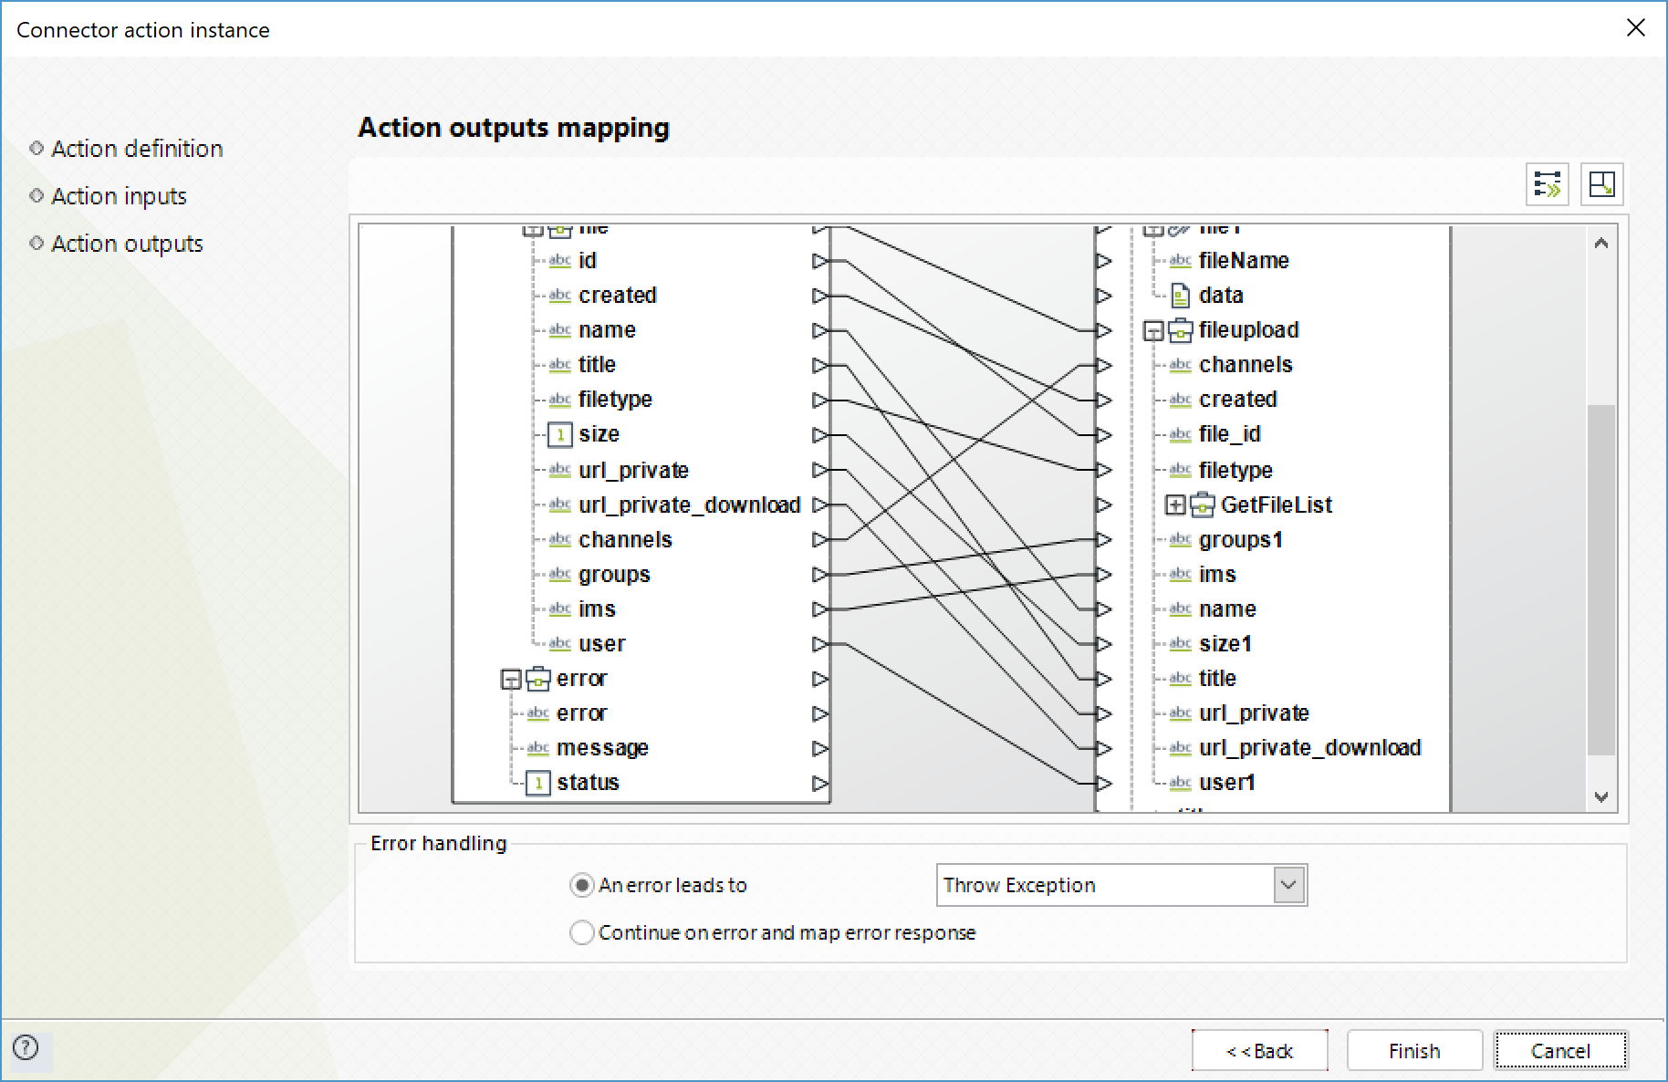Image resolution: width=1668 pixels, height=1082 pixels.
Task: Click the numeric type icon beside status
Action: (537, 783)
